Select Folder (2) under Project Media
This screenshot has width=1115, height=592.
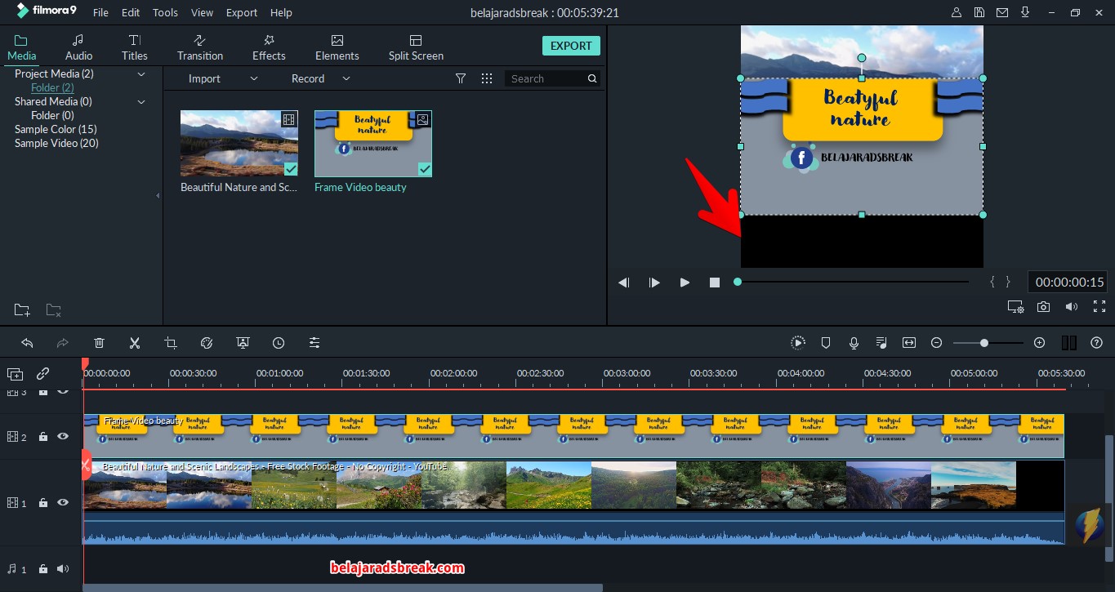[x=52, y=87]
